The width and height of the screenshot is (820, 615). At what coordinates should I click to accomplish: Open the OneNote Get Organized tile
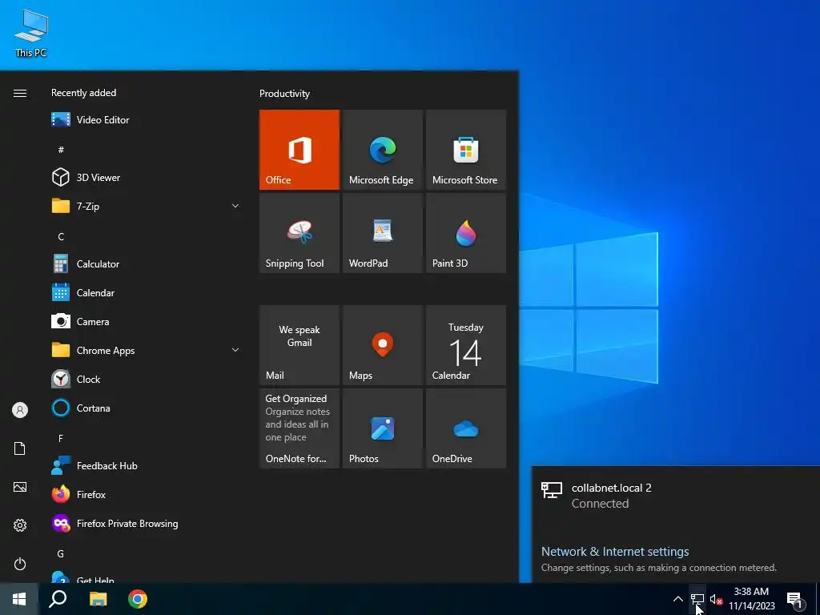click(299, 428)
